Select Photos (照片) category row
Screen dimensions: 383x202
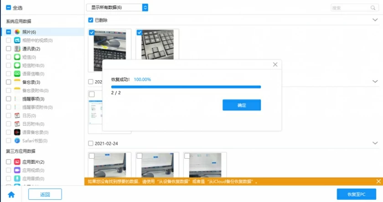(42, 32)
